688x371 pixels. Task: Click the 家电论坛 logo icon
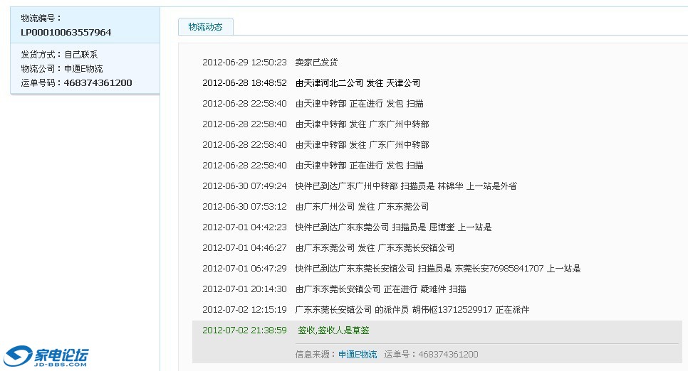pos(47,355)
